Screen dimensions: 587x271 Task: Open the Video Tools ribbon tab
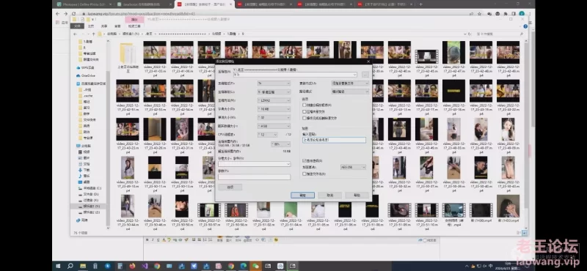pos(134,26)
